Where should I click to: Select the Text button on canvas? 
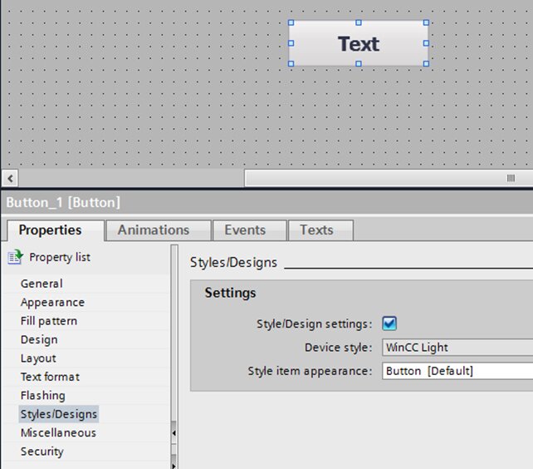pos(359,43)
